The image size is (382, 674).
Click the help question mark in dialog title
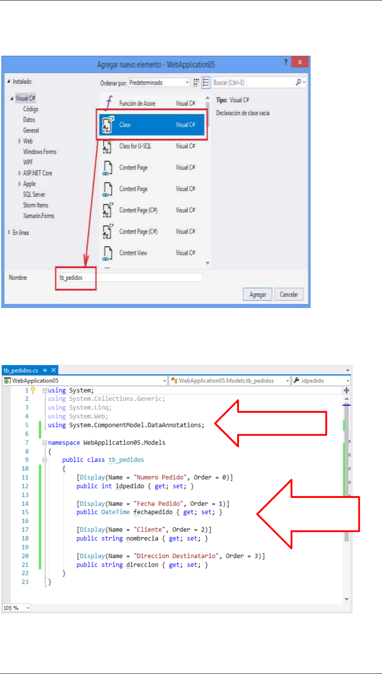[285, 63]
